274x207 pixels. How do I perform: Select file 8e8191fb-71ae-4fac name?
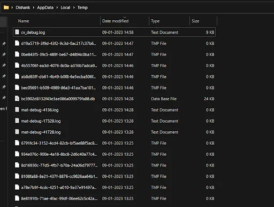59,198
